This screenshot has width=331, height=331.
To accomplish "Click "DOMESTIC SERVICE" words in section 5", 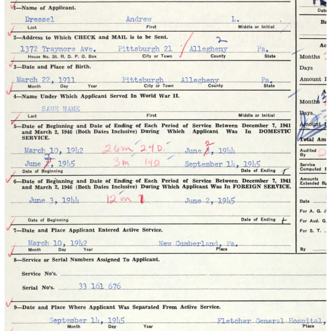I will tap(156, 134).
